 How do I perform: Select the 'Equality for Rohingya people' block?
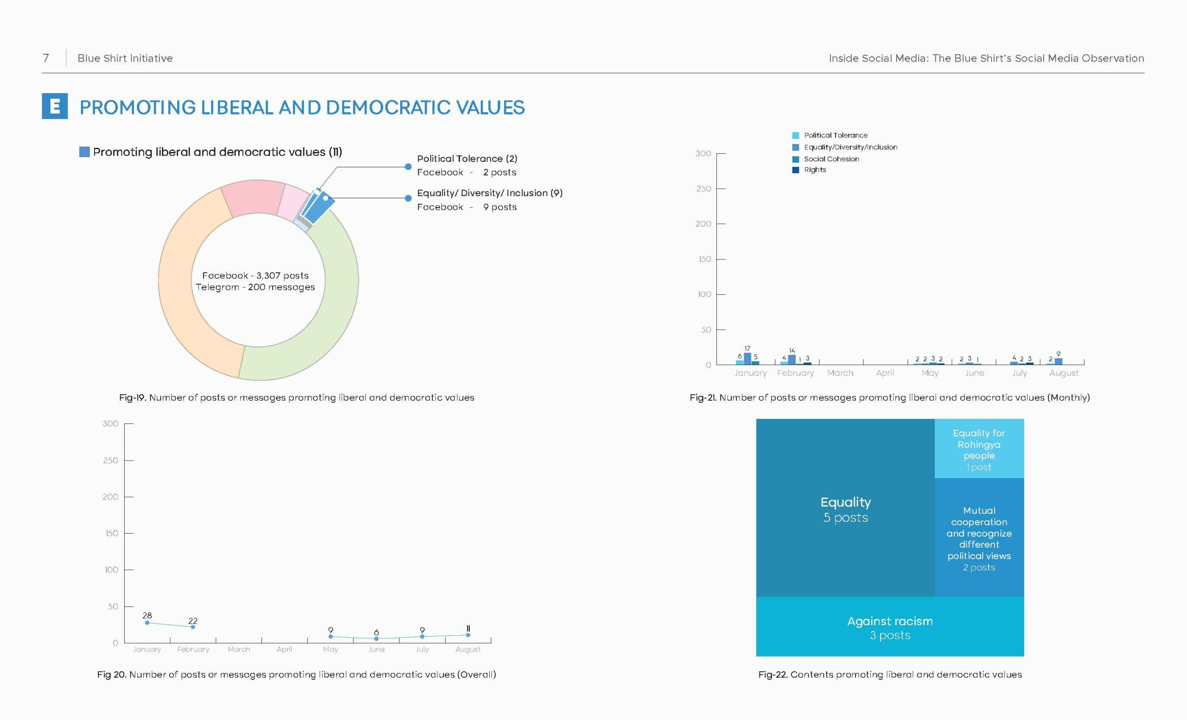[979, 448]
